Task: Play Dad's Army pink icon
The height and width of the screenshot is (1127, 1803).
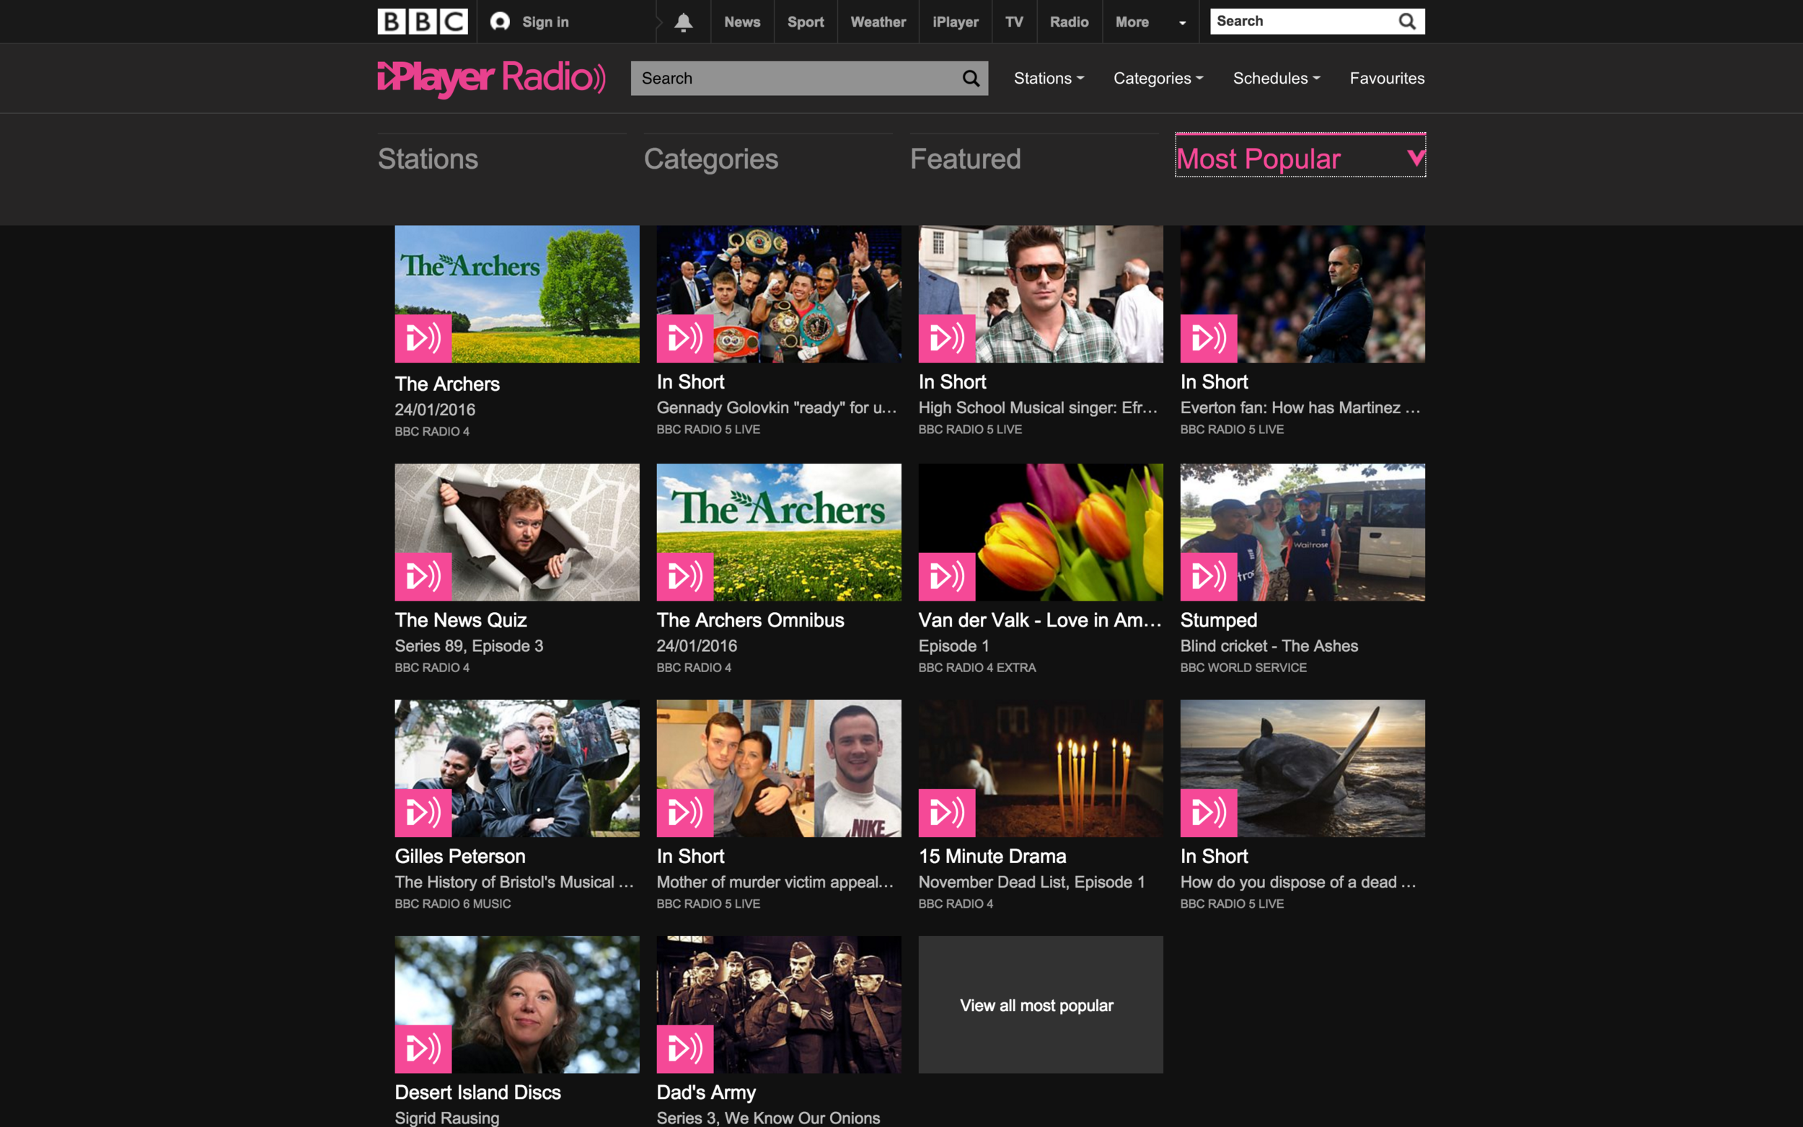Action: (x=685, y=1048)
